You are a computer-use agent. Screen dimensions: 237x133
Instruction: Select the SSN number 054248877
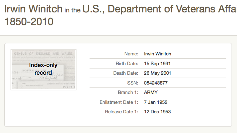[x=156, y=83]
